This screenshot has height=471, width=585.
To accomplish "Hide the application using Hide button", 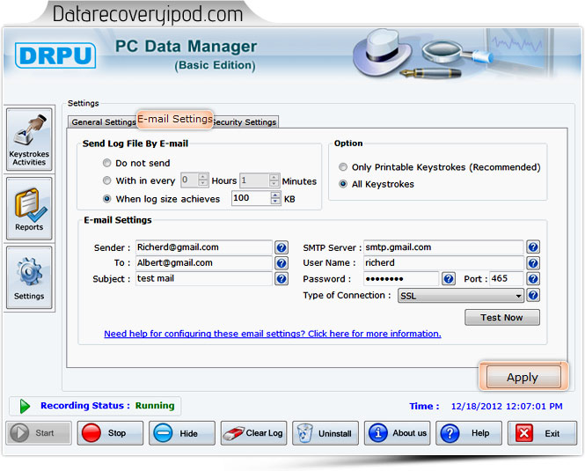I will click(x=182, y=433).
